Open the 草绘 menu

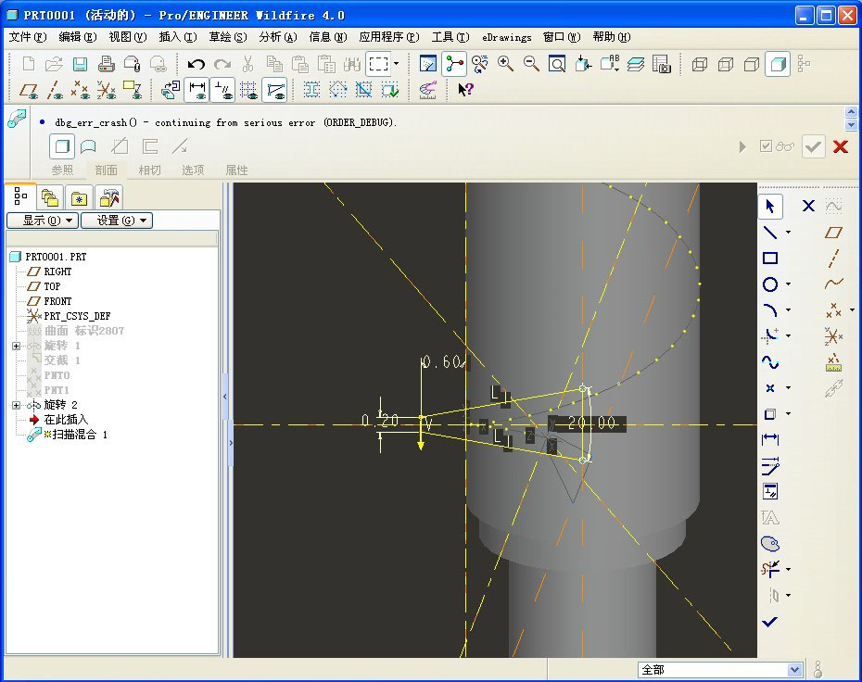click(x=228, y=37)
